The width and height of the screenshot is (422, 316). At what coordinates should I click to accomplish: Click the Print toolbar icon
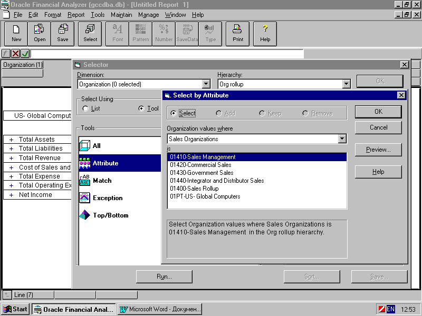click(238, 34)
